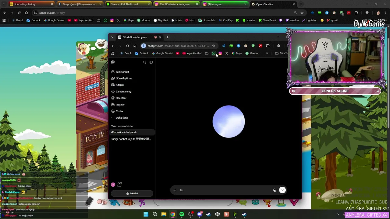Open Moobot bookmark in ChatGPT window
The image size is (390, 219).
(252, 54)
